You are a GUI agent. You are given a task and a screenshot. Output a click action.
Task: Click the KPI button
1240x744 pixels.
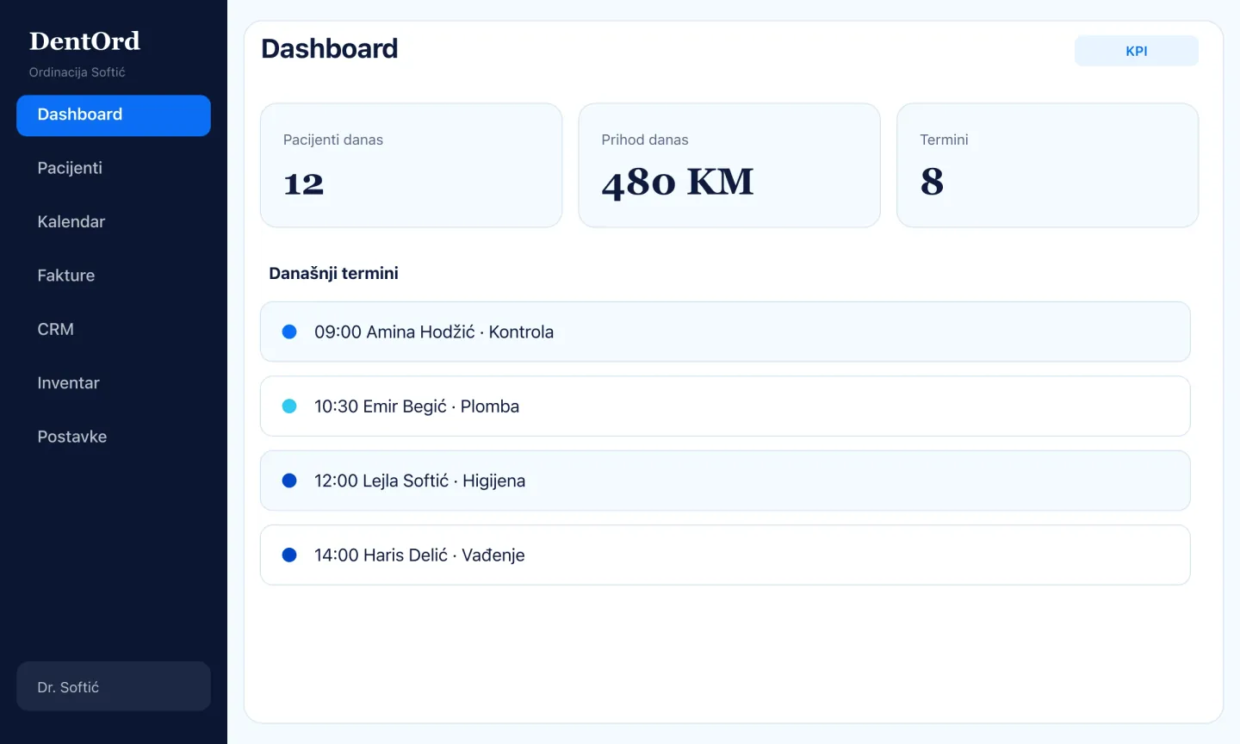pos(1137,51)
